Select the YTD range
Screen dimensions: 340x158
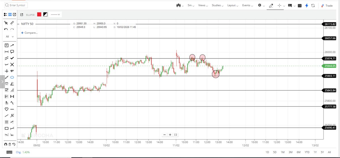tap(307, 152)
